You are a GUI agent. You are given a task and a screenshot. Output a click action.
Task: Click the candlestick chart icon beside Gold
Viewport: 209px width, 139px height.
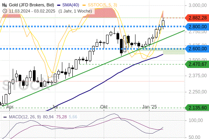click(x=4, y=5)
